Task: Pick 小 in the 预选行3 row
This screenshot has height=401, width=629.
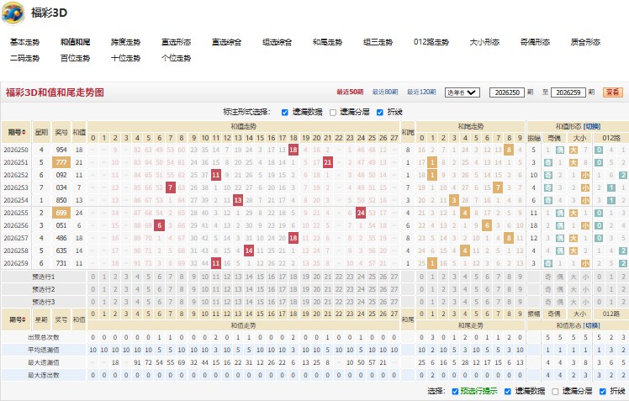Action: click(585, 302)
